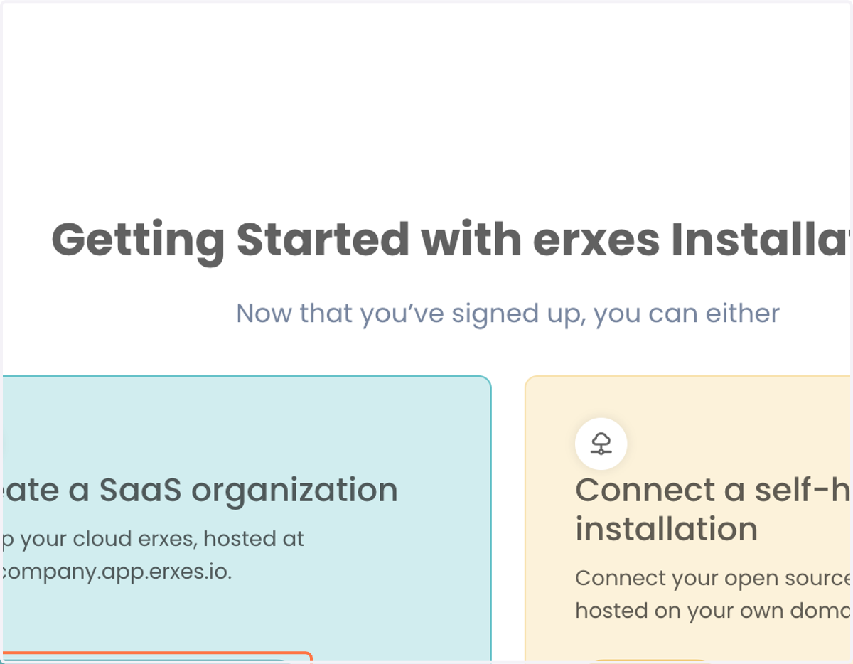Image resolution: width=853 pixels, height=664 pixels.
Task: Click the yellow button in the self-hosted card
Action: [650, 661]
